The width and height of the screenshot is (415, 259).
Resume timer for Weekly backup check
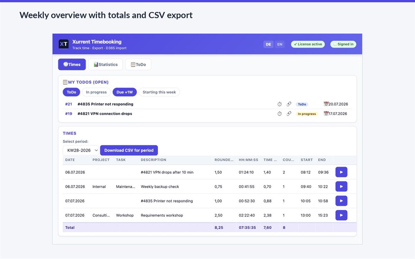click(341, 186)
